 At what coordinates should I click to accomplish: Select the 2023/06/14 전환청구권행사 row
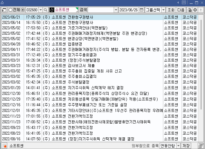100,22
